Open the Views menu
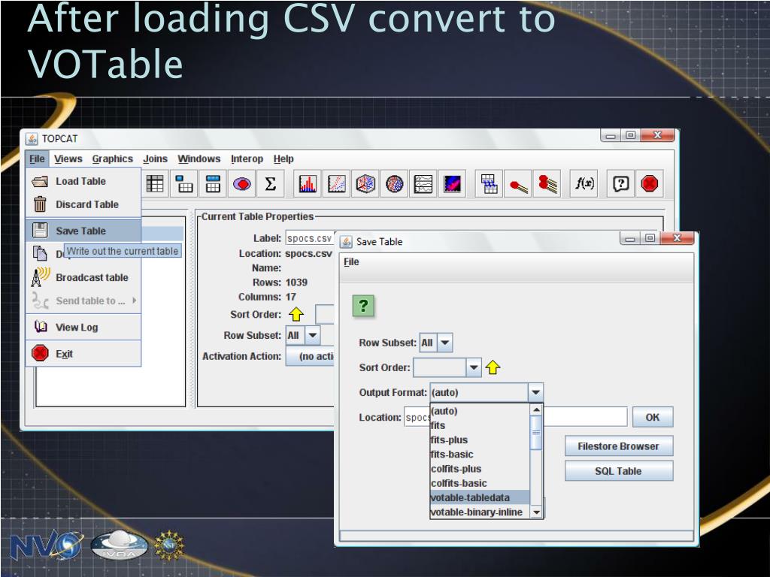Screen dimensions: 770x577 pos(68,159)
